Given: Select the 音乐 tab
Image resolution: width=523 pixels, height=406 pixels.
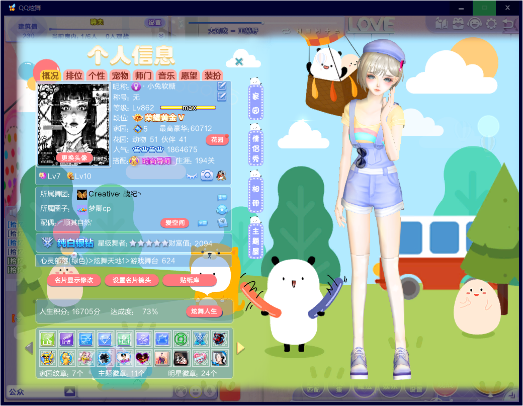Looking at the screenshot, I should pos(166,75).
